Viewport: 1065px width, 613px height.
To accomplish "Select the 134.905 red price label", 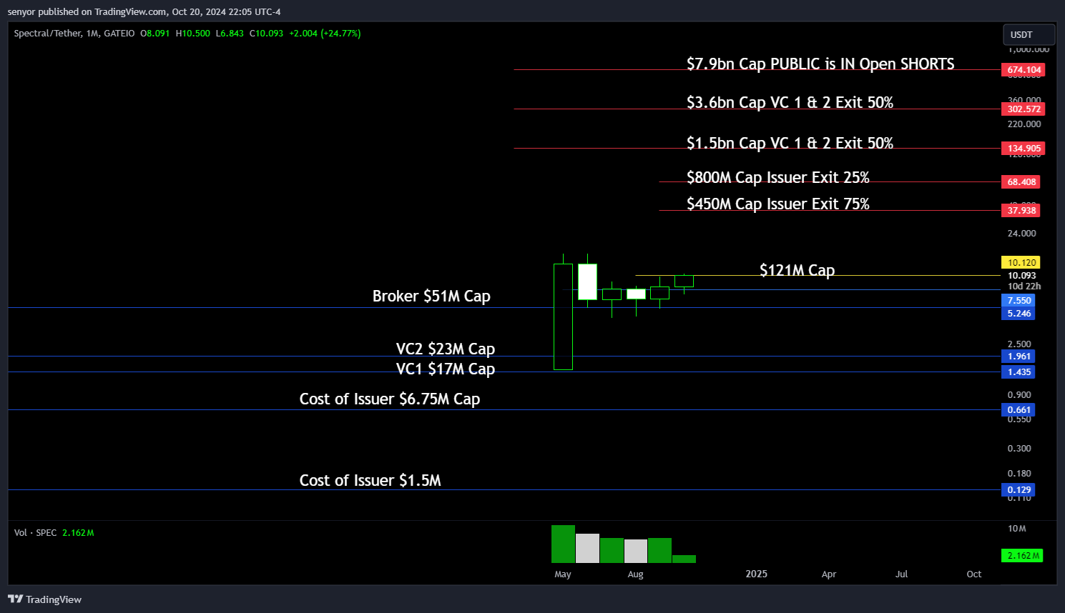I will (1024, 149).
